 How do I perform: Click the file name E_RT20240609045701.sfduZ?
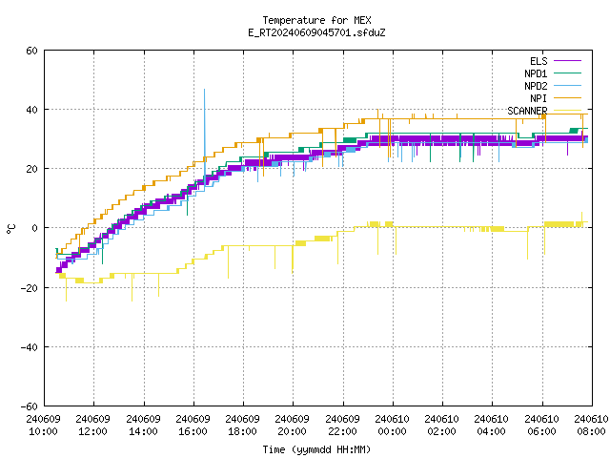[316, 32]
